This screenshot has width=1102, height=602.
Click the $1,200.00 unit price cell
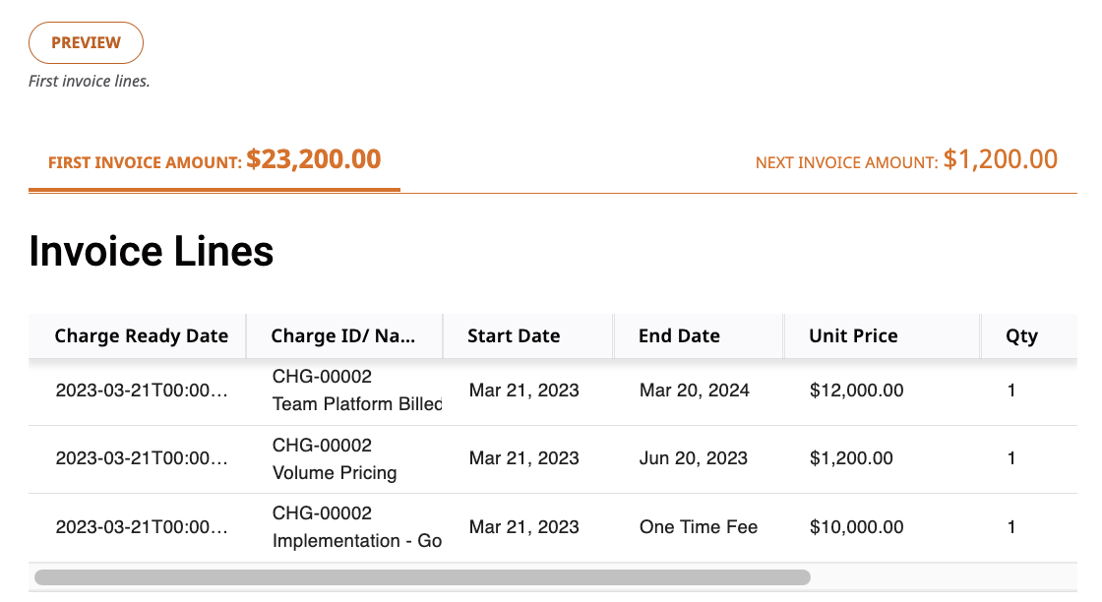(x=851, y=458)
